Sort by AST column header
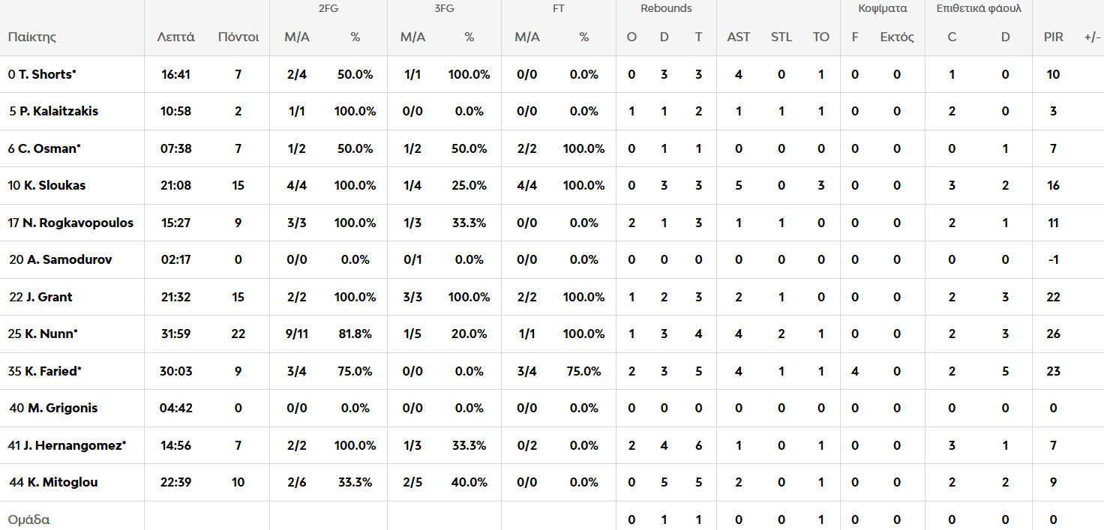Image resolution: width=1104 pixels, height=530 pixels. [738, 37]
